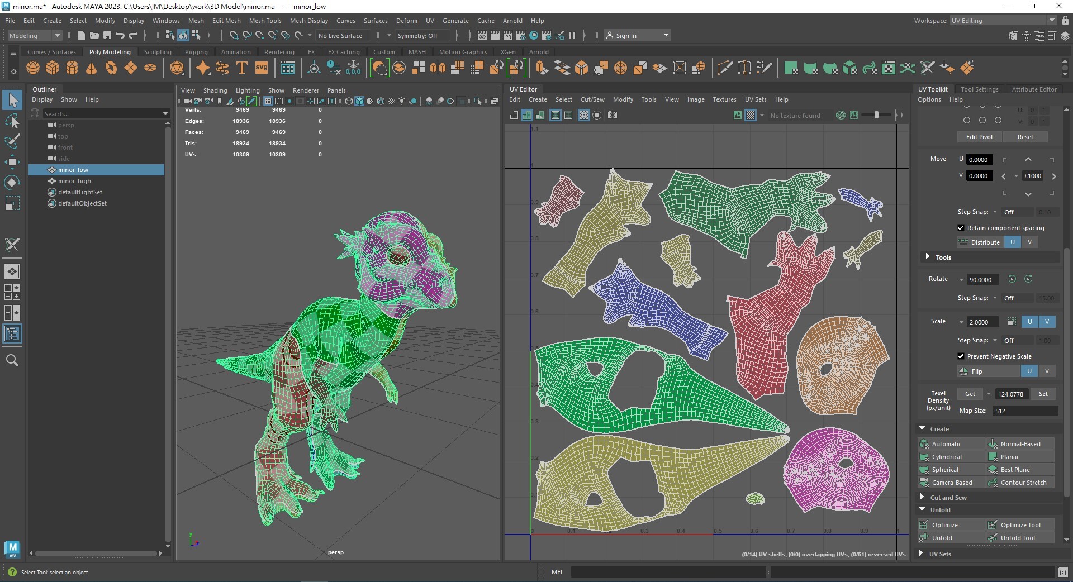Activate the Move tool in toolbox
The width and height of the screenshot is (1073, 582).
tap(12, 162)
